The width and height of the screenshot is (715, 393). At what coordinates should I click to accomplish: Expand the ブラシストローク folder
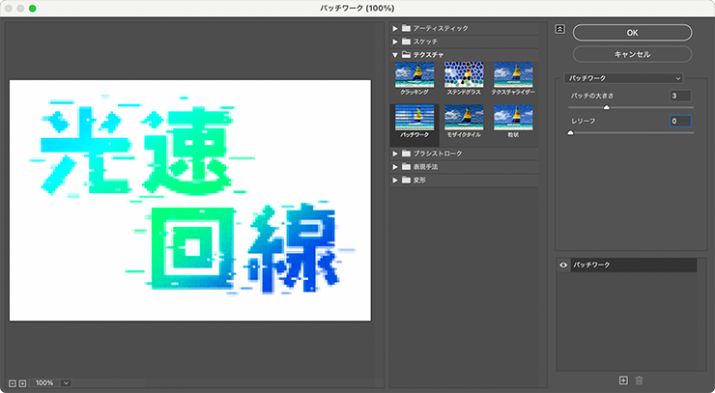point(396,154)
